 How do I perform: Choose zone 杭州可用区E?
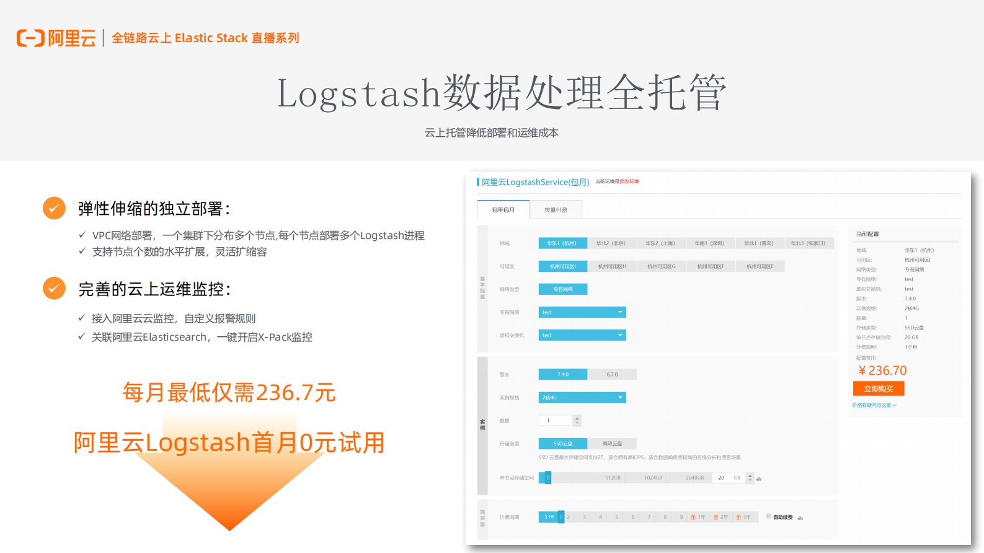coord(760,266)
